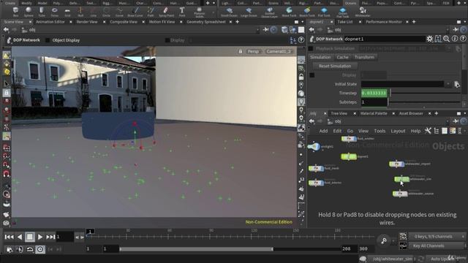Open help icon in parameter pane header
Image resolution: width=468 pixels, height=263 pixels.
pyautogui.click(x=463, y=39)
